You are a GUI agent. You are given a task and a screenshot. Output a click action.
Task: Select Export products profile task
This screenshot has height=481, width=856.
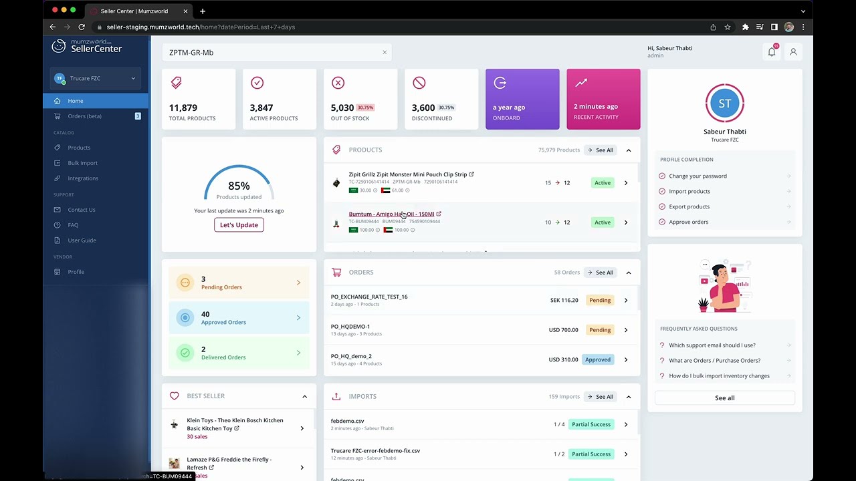tap(725, 207)
